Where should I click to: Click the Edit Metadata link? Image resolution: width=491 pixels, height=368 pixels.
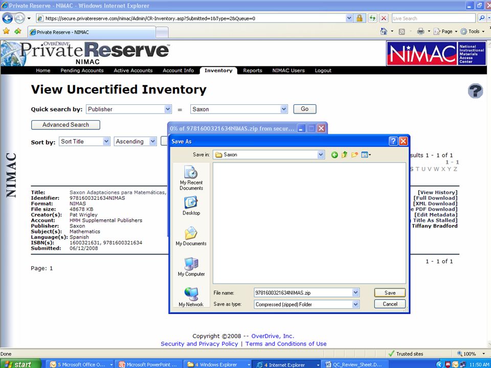click(436, 215)
